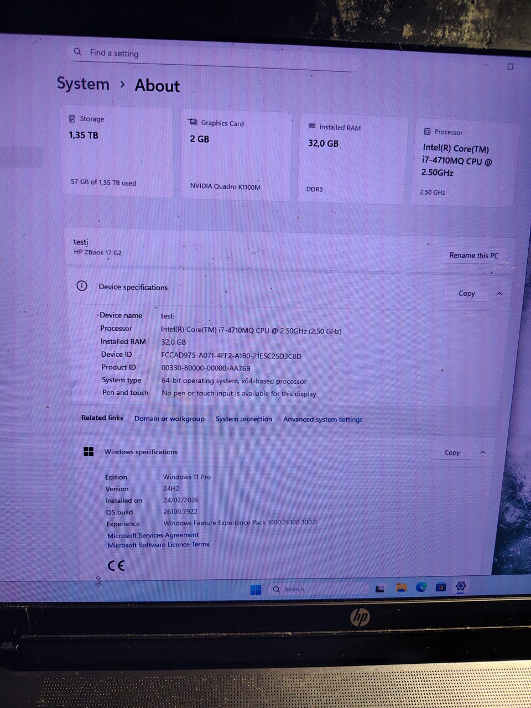Select the Installed RAM 32,0 GB tile
The width and height of the screenshot is (531, 708).
353,159
